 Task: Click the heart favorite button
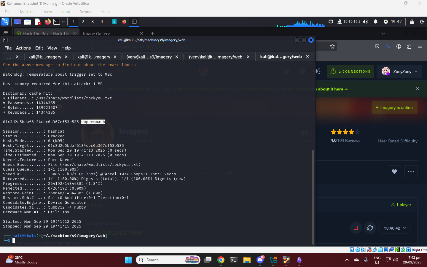(x=394, y=172)
